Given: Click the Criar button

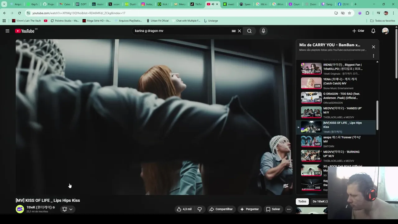Looking at the screenshot, I should click(358, 31).
